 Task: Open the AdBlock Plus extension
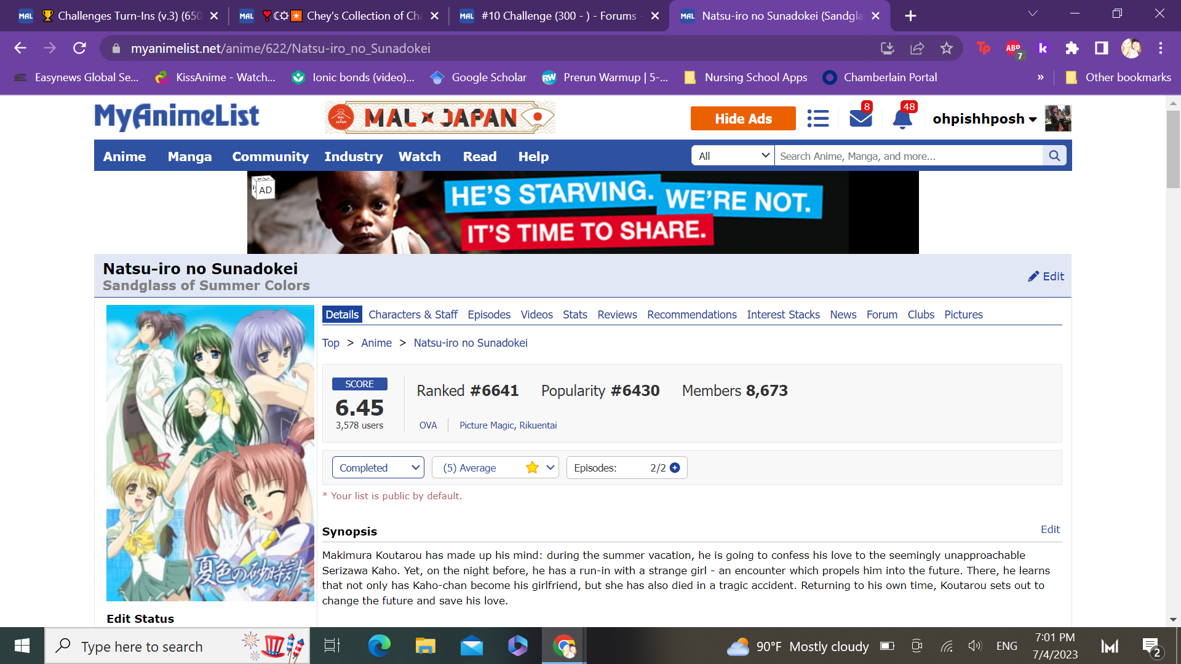(1014, 49)
